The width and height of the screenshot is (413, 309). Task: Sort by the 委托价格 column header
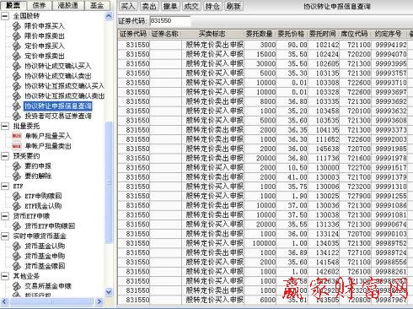tap(292, 34)
